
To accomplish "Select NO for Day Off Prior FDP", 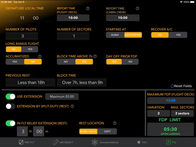I will (x=130, y=62).
